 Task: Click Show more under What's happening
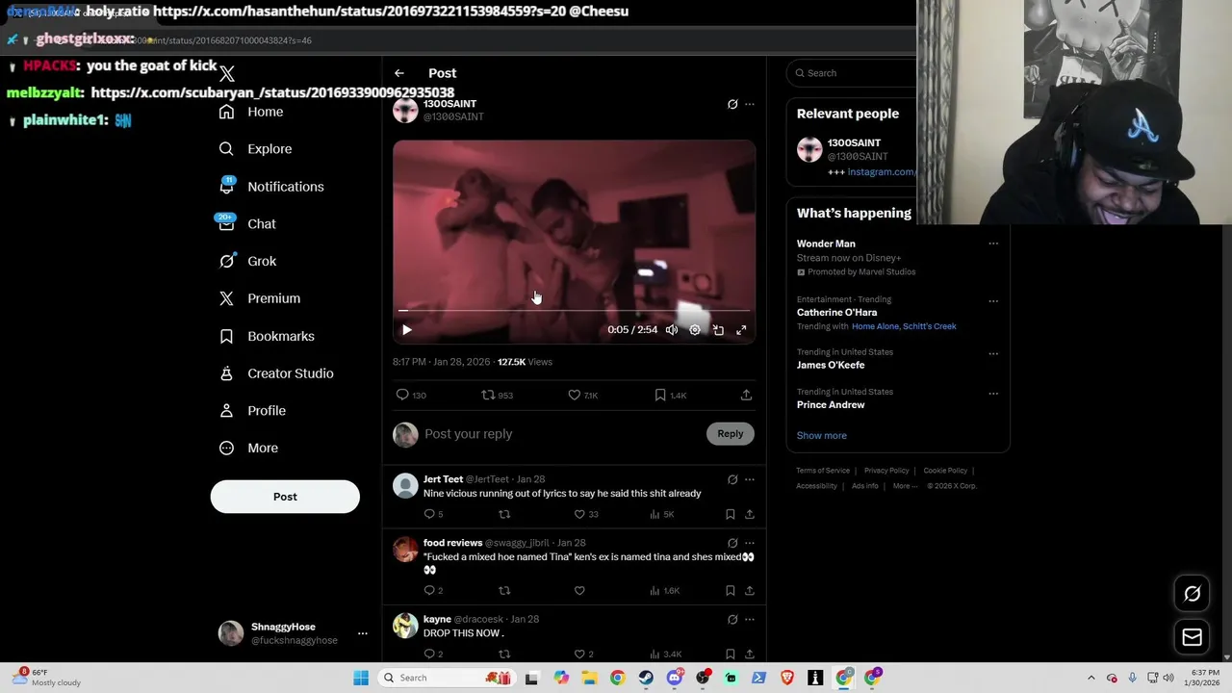click(822, 436)
